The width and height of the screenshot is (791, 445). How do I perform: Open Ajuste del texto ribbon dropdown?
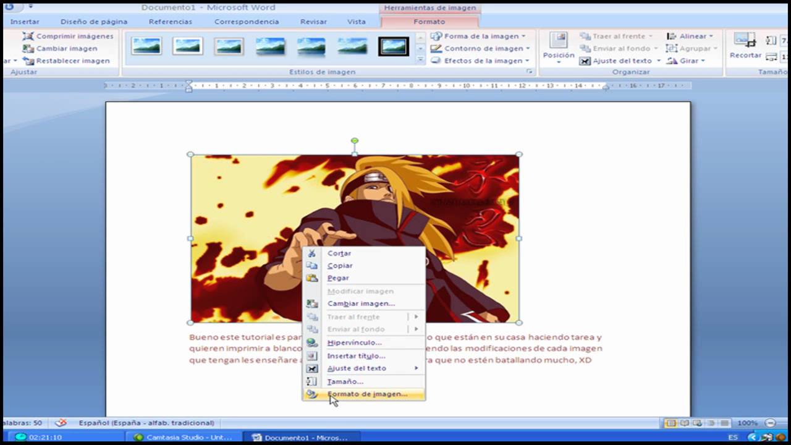pos(620,61)
